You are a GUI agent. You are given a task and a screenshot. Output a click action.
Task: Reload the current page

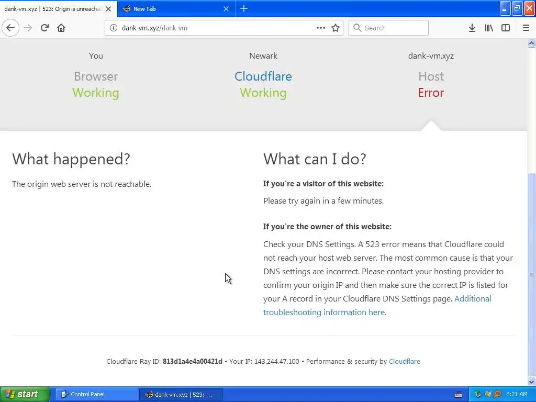click(x=44, y=28)
